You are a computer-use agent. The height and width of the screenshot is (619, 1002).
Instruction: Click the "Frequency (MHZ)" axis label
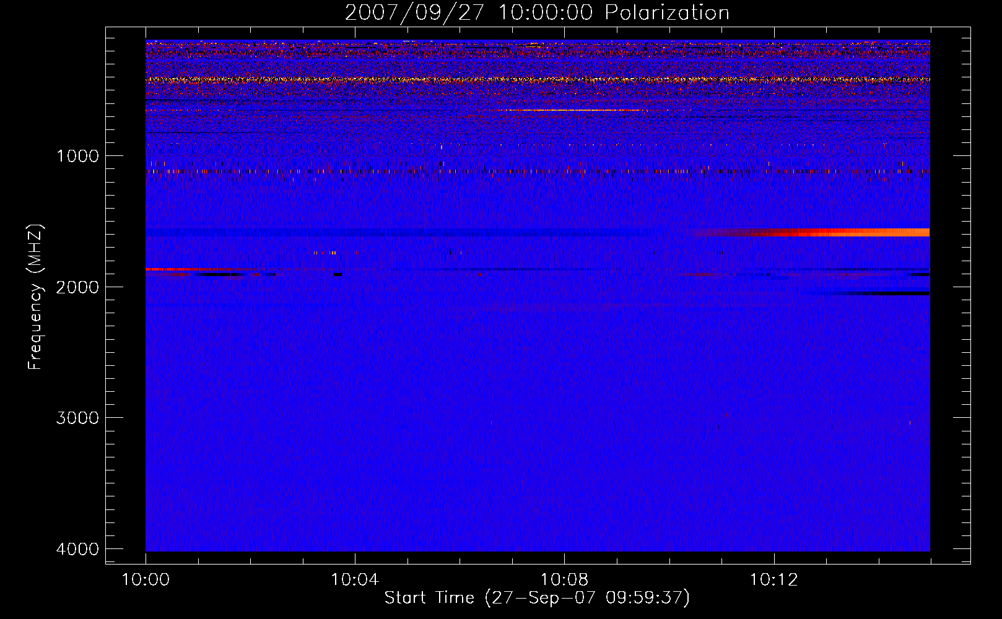coord(35,298)
